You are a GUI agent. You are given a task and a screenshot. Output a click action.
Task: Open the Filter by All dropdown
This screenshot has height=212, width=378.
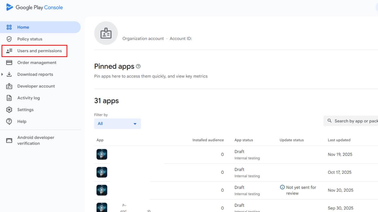tap(117, 124)
